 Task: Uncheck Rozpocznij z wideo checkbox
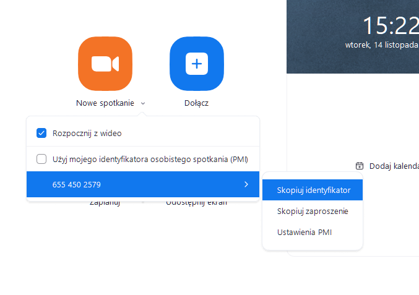tap(41, 133)
